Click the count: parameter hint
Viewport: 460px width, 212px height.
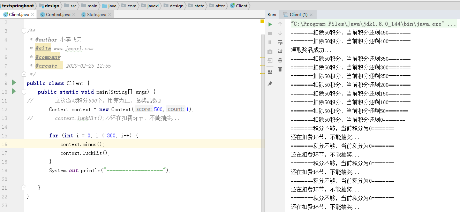[x=176, y=109]
